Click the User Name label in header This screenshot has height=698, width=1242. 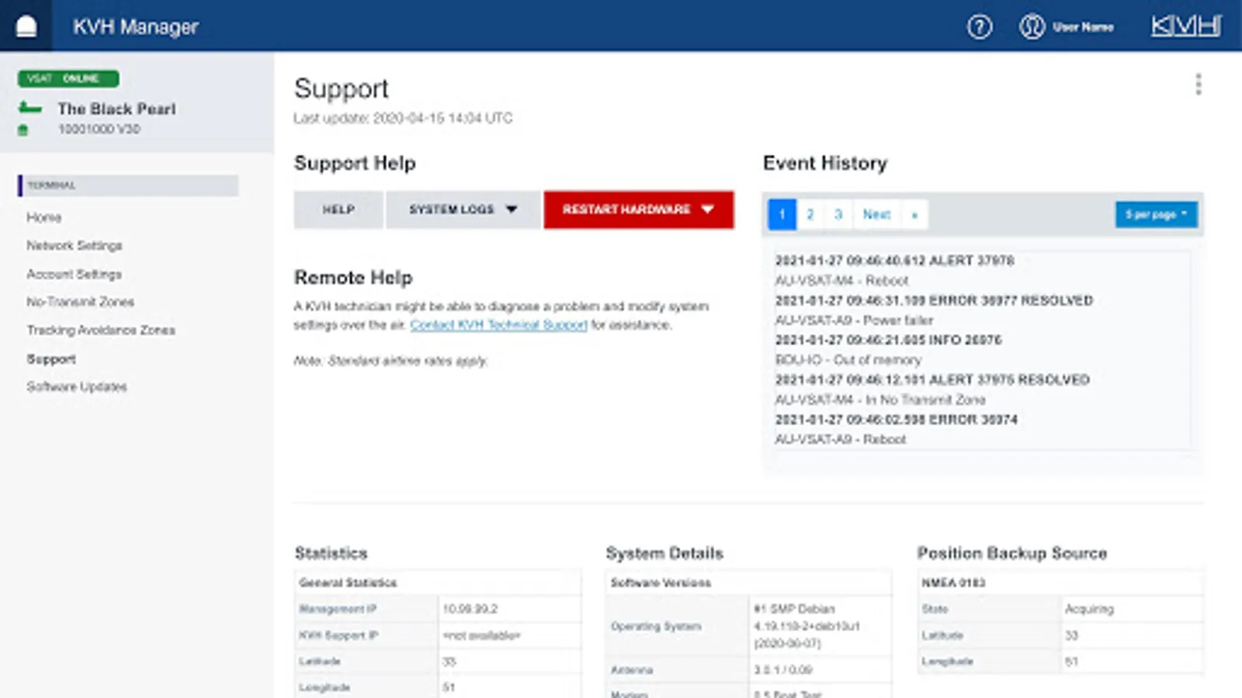point(1083,27)
